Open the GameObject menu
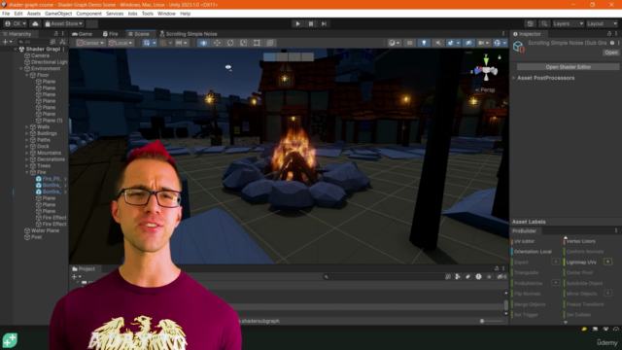622x350 pixels. click(x=58, y=14)
